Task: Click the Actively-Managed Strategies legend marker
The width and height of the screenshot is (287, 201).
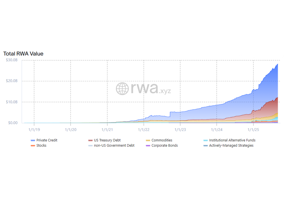Action: point(205,146)
